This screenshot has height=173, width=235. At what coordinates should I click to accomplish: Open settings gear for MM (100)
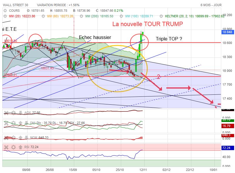point(121,16)
